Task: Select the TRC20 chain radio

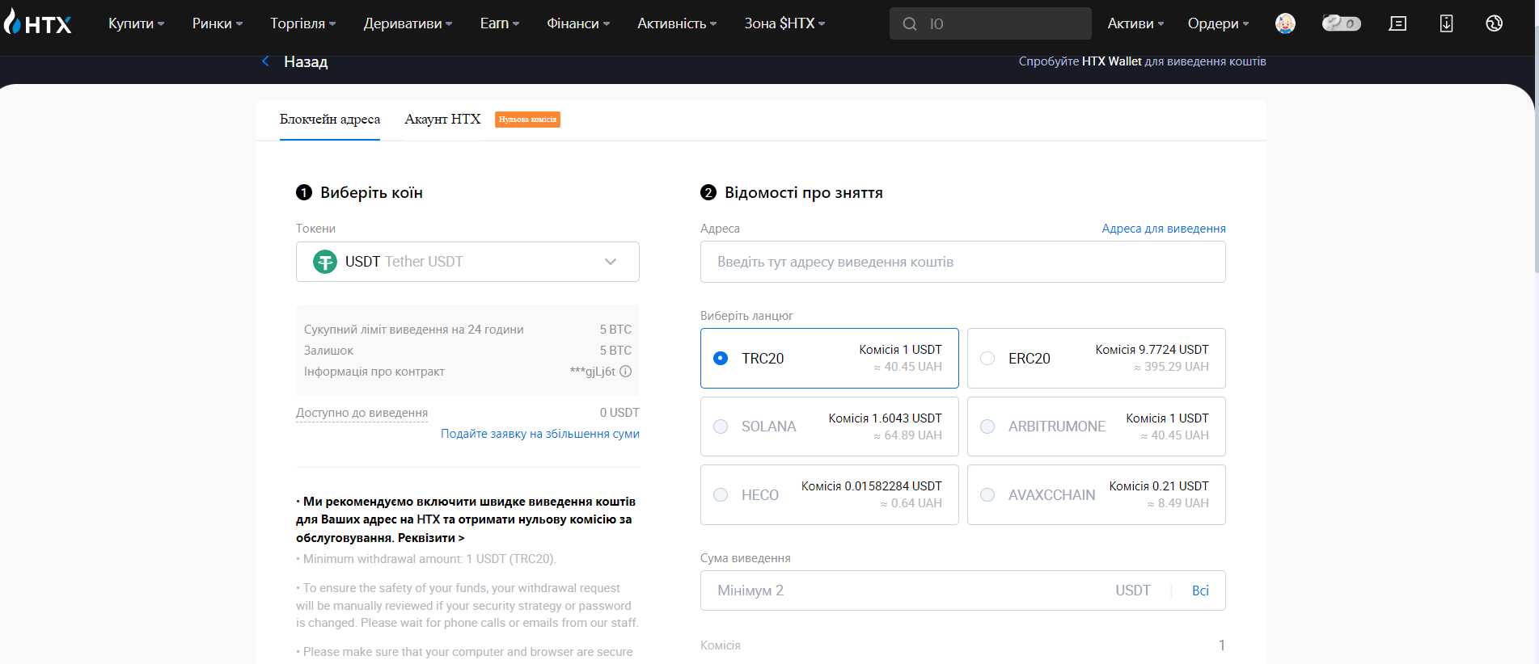Action: coord(721,358)
